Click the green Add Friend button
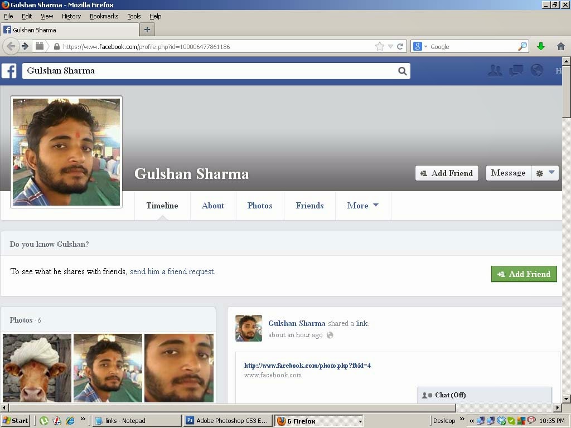The width and height of the screenshot is (571, 428). point(524,274)
